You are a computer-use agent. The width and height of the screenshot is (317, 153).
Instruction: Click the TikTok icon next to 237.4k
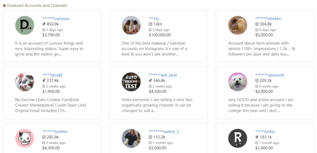click(44, 81)
